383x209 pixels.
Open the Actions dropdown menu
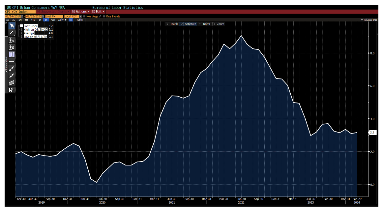tap(81, 12)
